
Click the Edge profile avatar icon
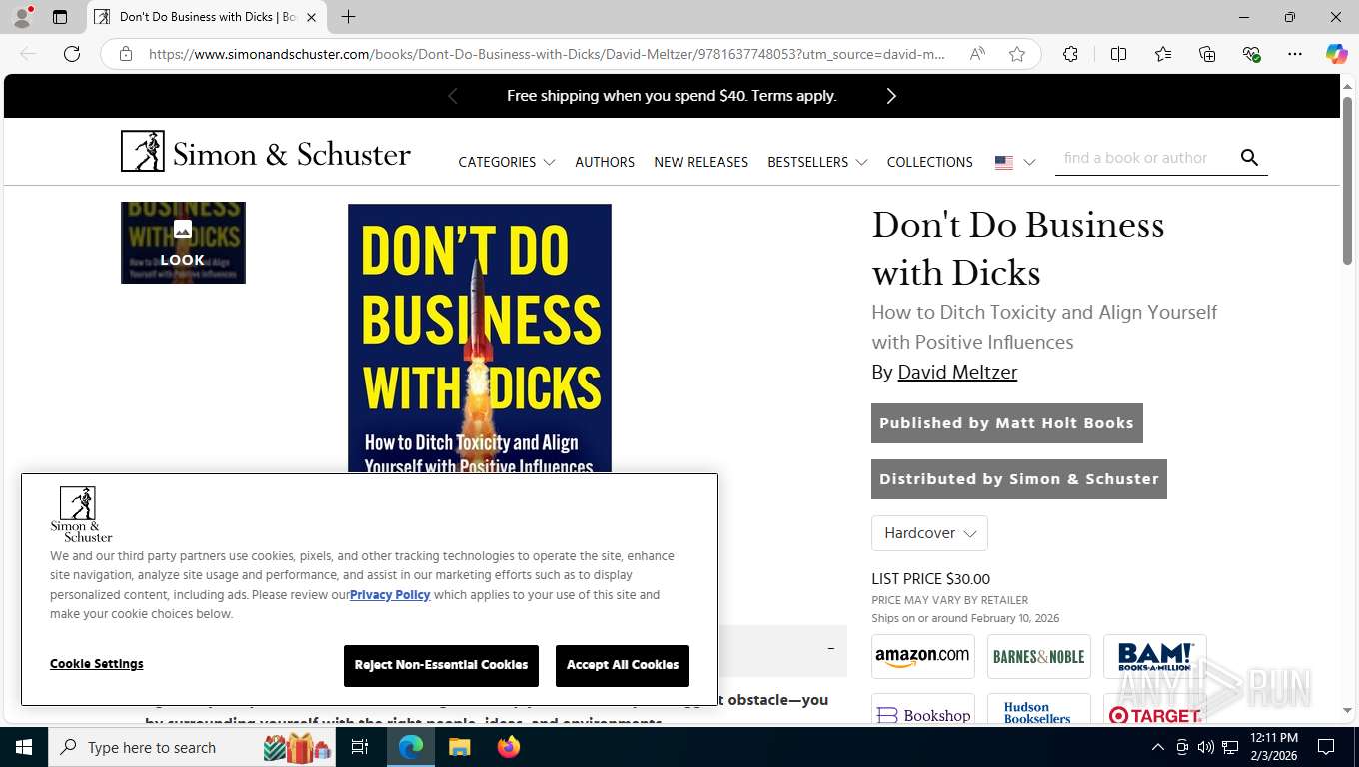click(22, 17)
